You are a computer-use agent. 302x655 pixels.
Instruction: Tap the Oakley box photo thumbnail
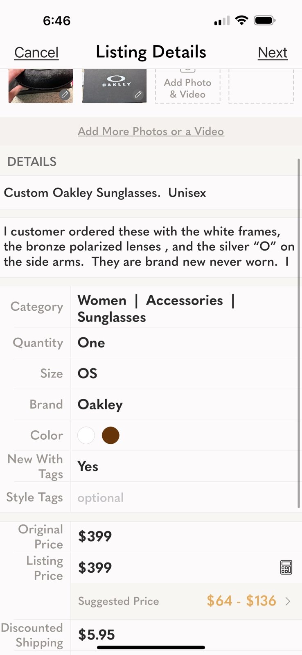(x=114, y=86)
